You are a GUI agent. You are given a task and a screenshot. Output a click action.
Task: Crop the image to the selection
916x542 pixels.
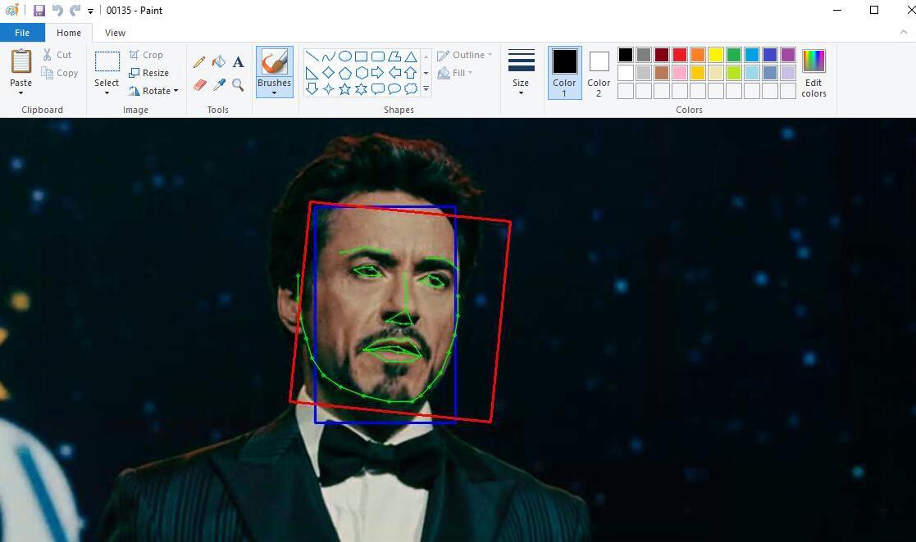click(x=146, y=55)
